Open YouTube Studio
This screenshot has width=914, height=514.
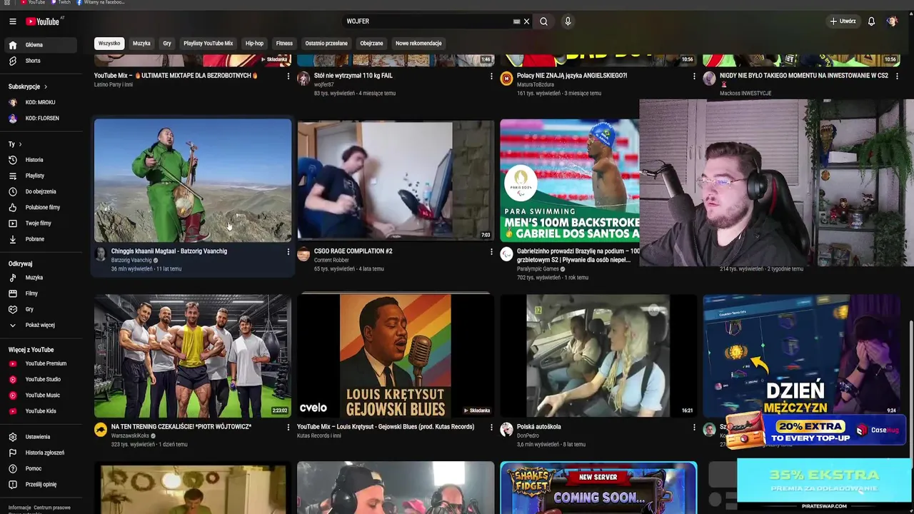coord(40,379)
